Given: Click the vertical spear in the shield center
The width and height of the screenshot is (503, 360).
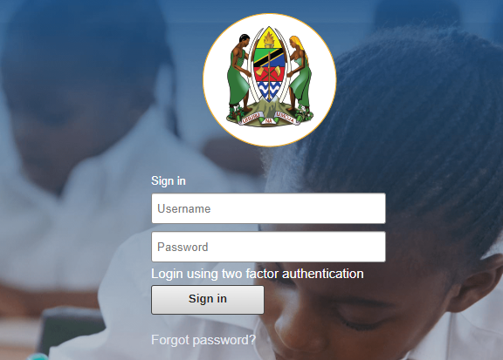Looking at the screenshot, I should coord(270,74).
